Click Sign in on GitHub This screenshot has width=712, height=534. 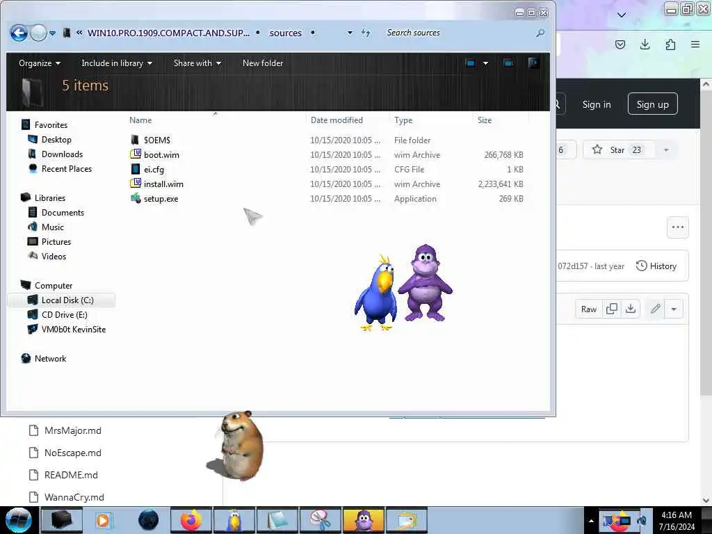[x=597, y=104]
